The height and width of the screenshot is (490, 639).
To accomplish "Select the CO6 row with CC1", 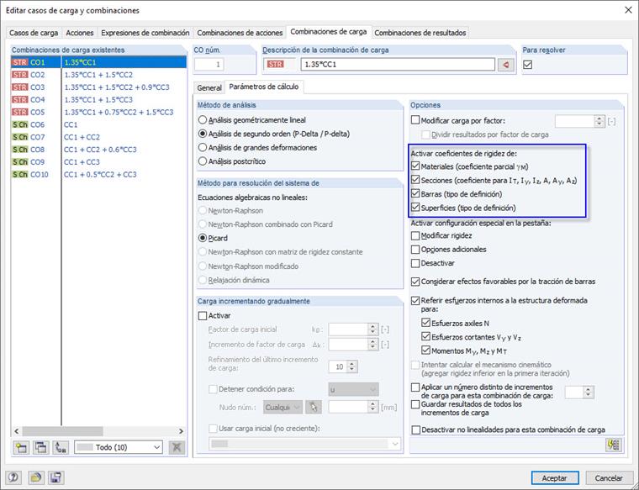I will tap(98, 124).
